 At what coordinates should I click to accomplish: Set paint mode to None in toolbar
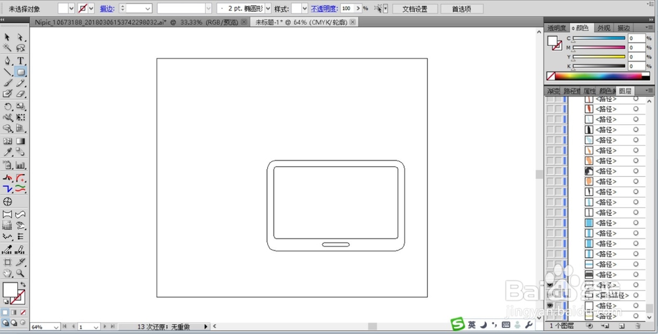coord(23,312)
